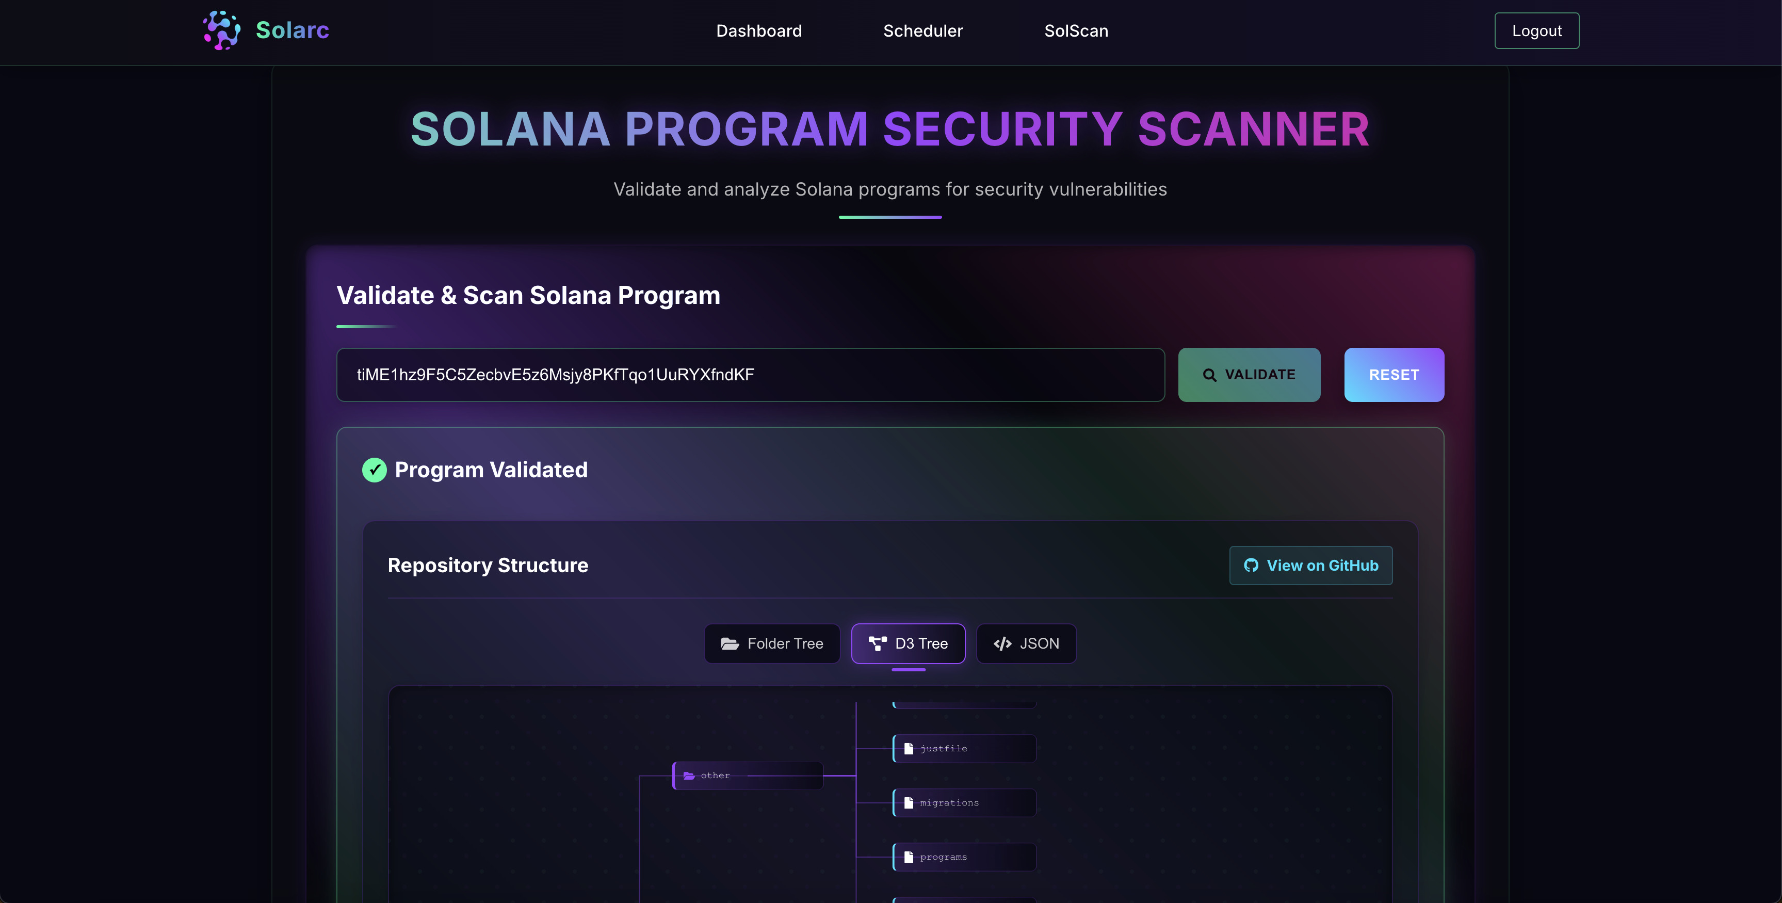Click the open folder icon on the Folder Tree tab

[730, 643]
